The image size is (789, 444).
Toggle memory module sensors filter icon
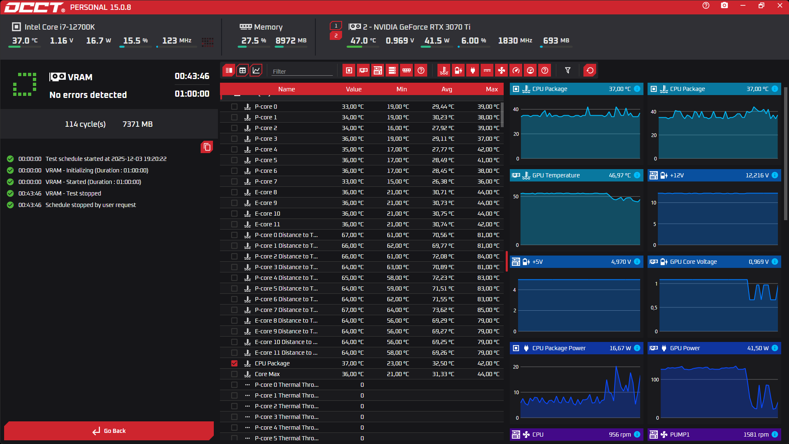pyautogui.click(x=407, y=70)
